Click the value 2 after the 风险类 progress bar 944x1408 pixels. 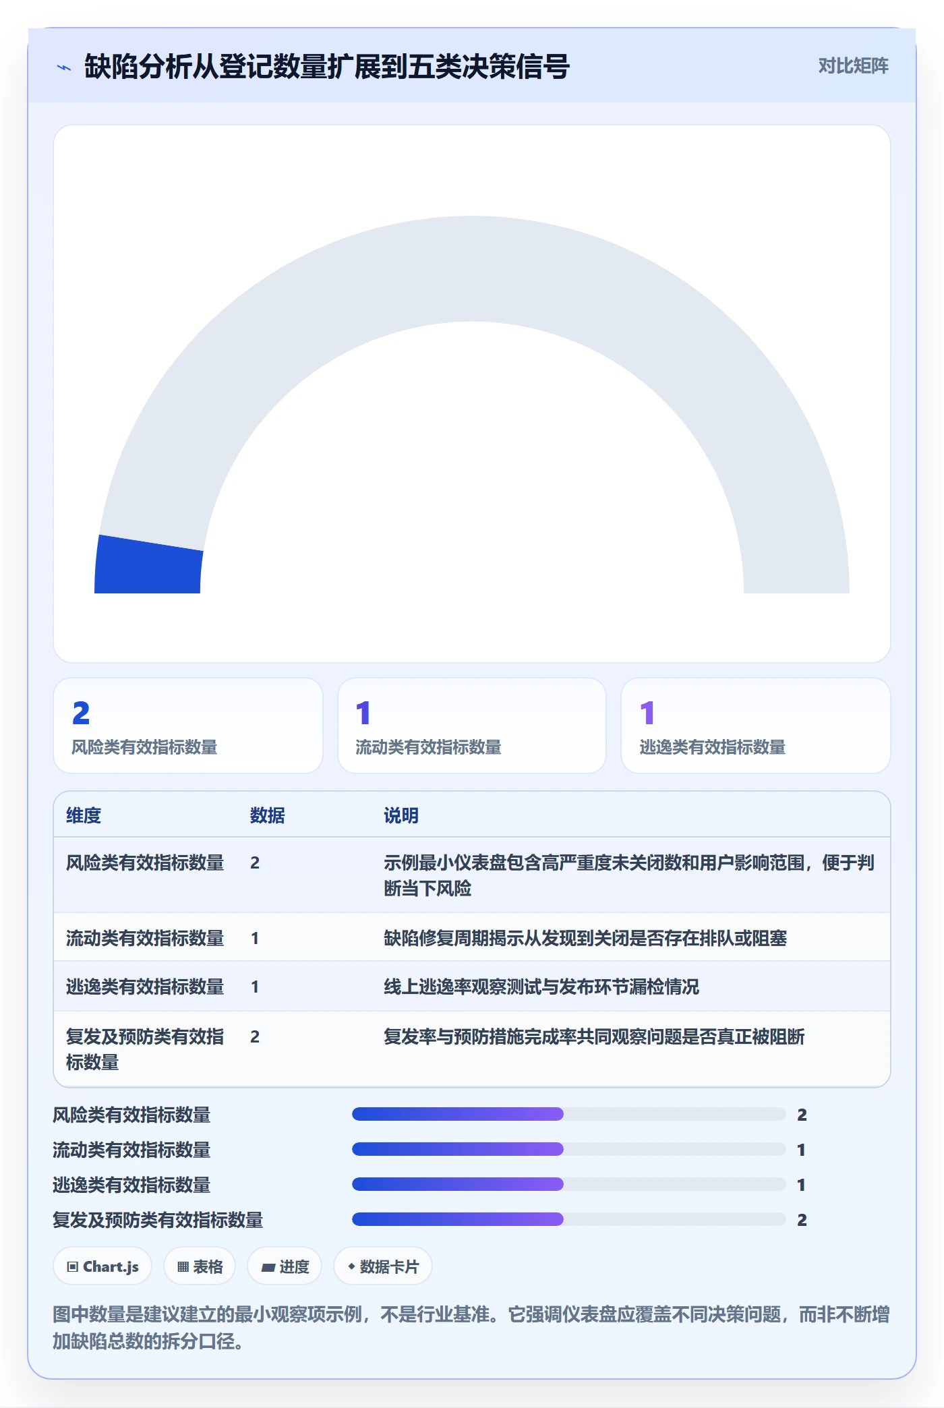(802, 1115)
